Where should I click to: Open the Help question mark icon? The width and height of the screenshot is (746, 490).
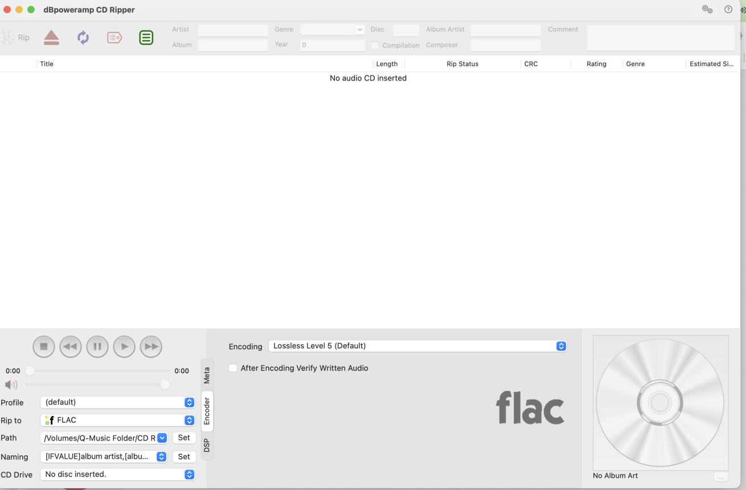click(728, 9)
